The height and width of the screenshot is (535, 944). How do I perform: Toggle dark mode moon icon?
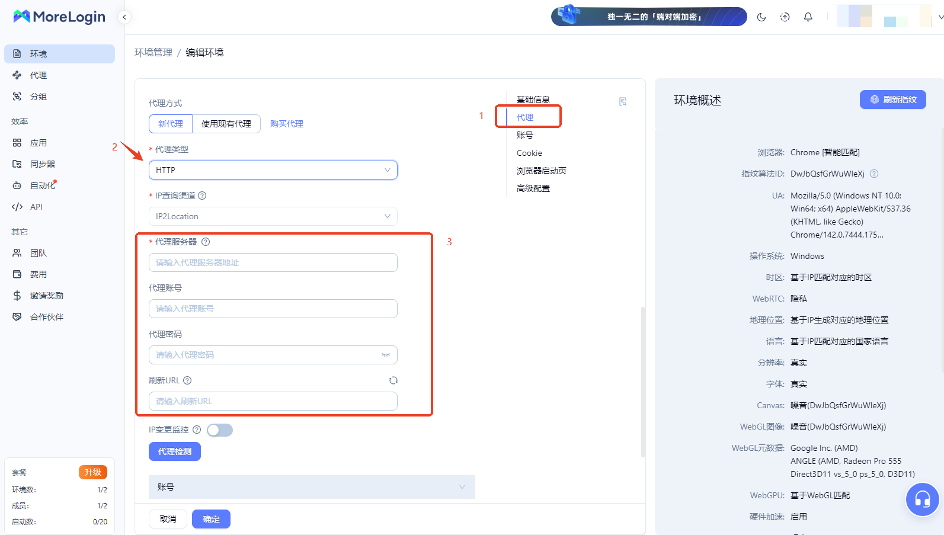click(x=761, y=17)
